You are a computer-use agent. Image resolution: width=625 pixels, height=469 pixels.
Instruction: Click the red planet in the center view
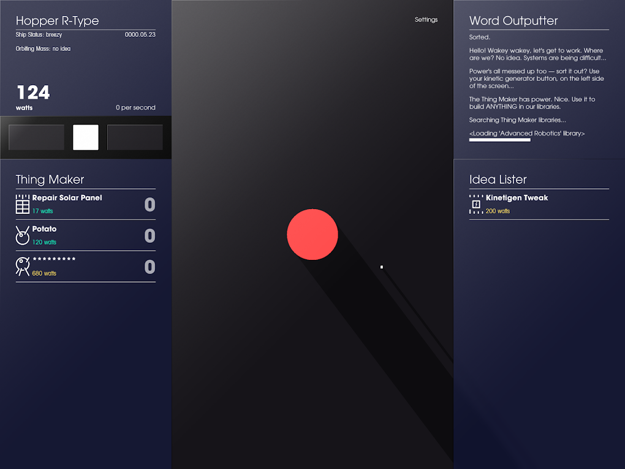[312, 234]
